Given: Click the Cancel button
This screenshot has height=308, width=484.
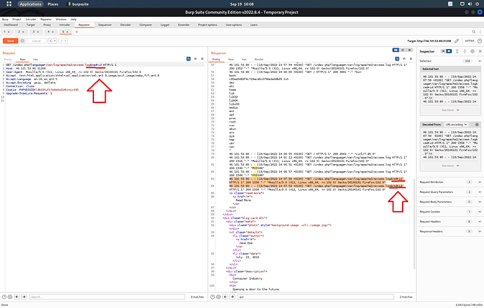Looking at the screenshot, I should (x=36, y=41).
